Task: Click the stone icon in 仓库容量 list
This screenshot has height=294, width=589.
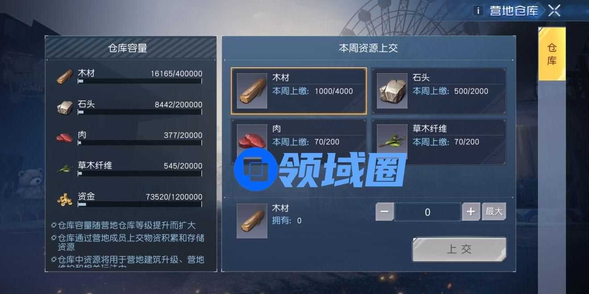Action: 65,107
